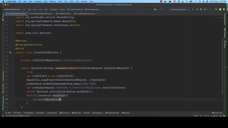Viewport: 228px width, 128px height.
Task: Switch to the CreditCard.java tab
Action: click(63, 14)
